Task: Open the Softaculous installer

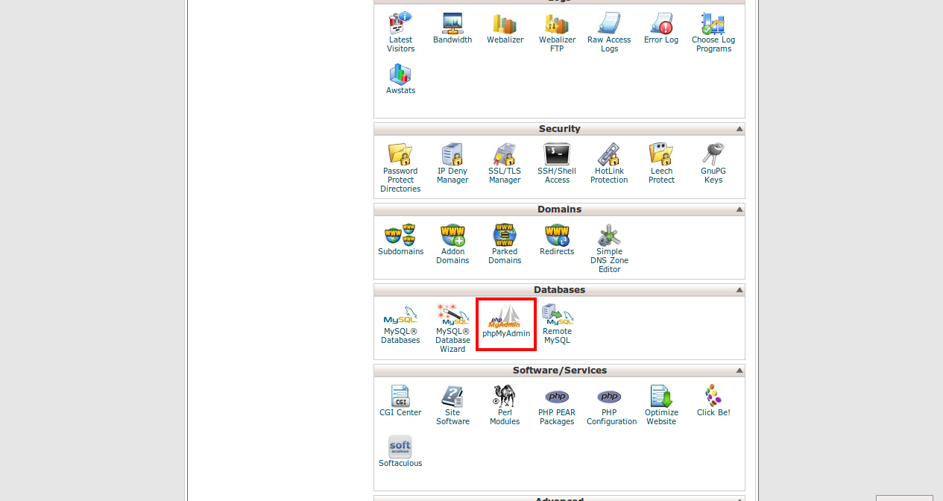Action: [400, 447]
